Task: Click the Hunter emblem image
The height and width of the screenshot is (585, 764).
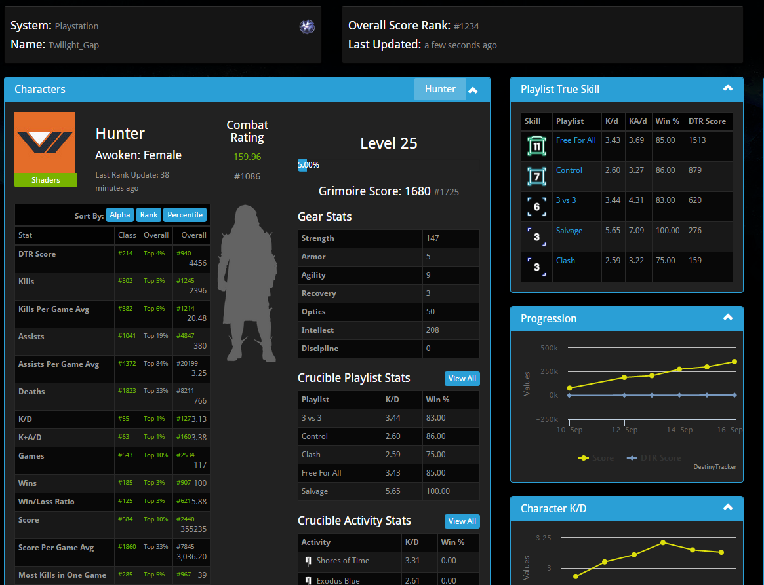Action: (x=45, y=143)
